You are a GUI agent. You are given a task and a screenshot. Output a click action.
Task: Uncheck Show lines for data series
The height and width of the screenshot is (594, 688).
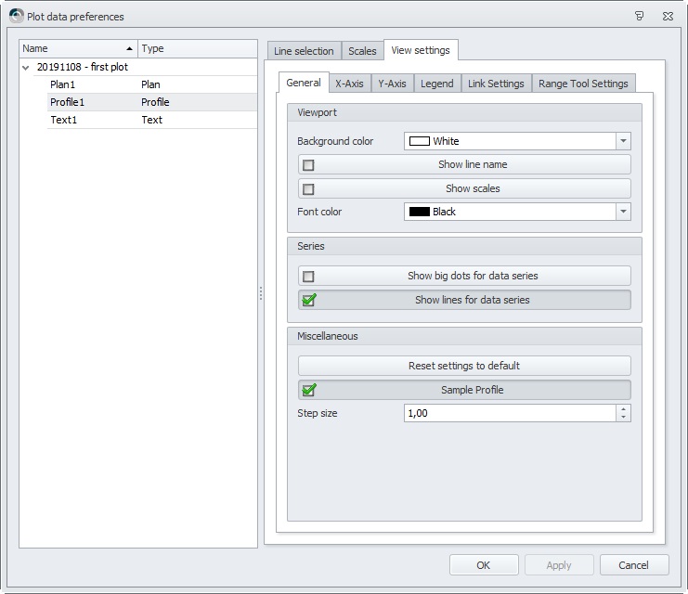pyautogui.click(x=309, y=300)
